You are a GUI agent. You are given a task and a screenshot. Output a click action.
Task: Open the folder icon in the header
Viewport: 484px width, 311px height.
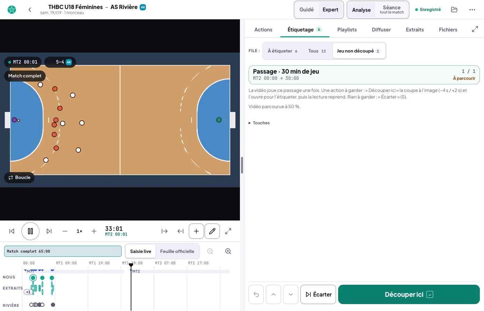(x=454, y=10)
